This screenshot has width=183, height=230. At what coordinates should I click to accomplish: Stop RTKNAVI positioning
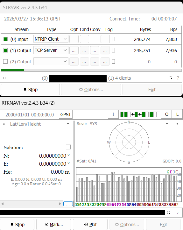[17, 225]
